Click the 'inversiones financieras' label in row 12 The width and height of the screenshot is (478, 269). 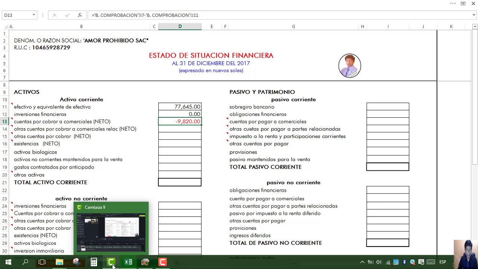click(x=40, y=114)
